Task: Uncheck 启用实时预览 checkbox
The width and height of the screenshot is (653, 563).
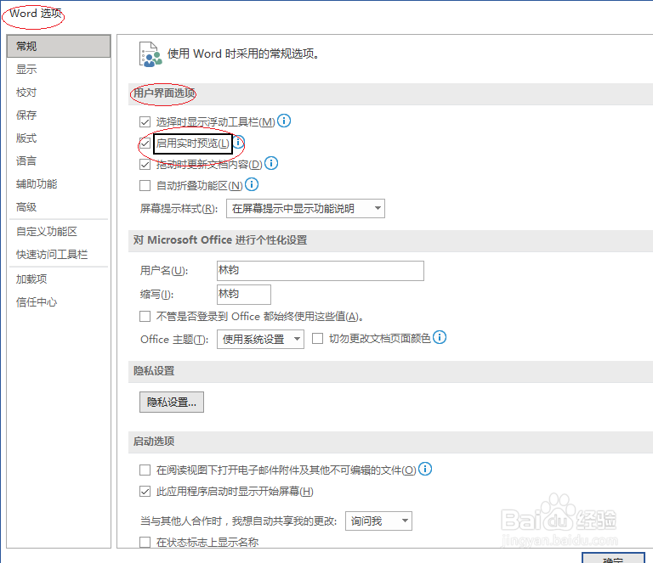Action: pyautogui.click(x=145, y=144)
